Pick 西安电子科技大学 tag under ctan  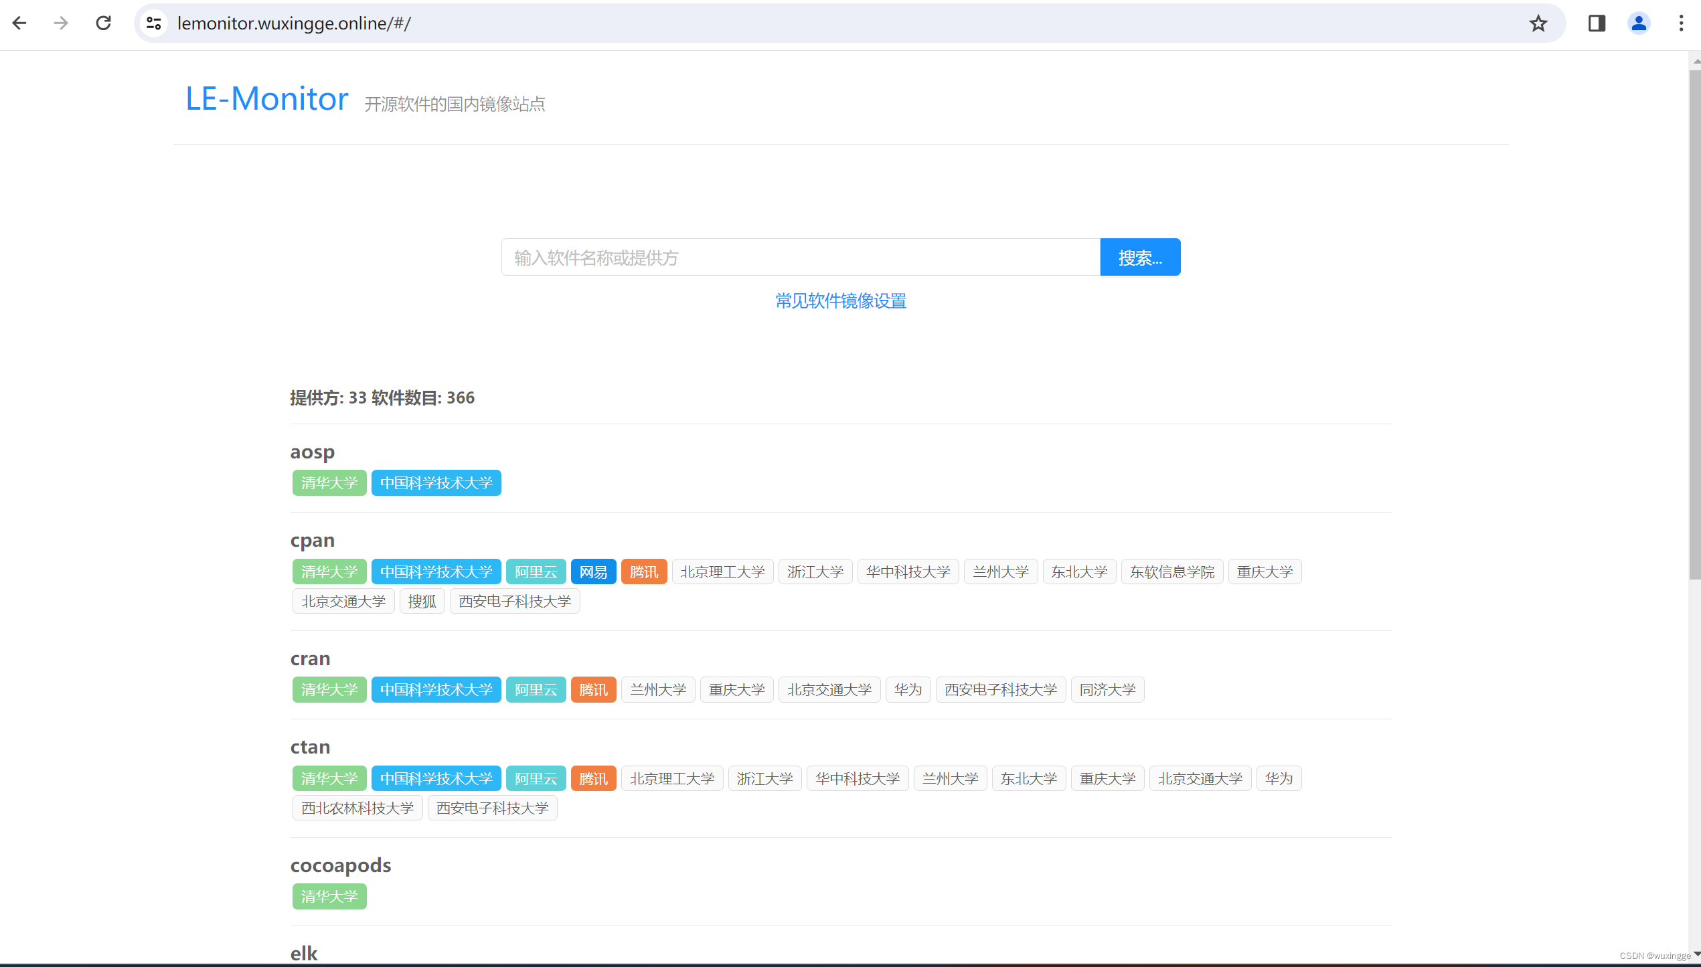(x=493, y=808)
